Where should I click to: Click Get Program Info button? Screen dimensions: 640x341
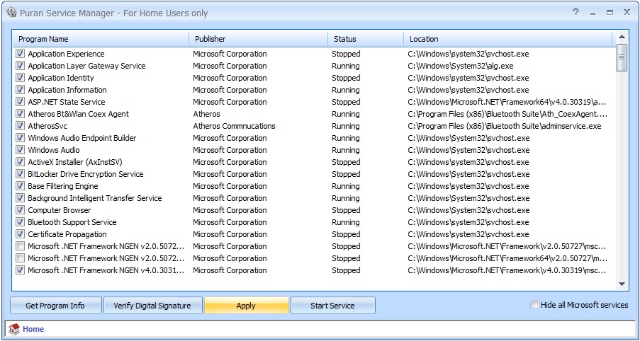coord(55,306)
